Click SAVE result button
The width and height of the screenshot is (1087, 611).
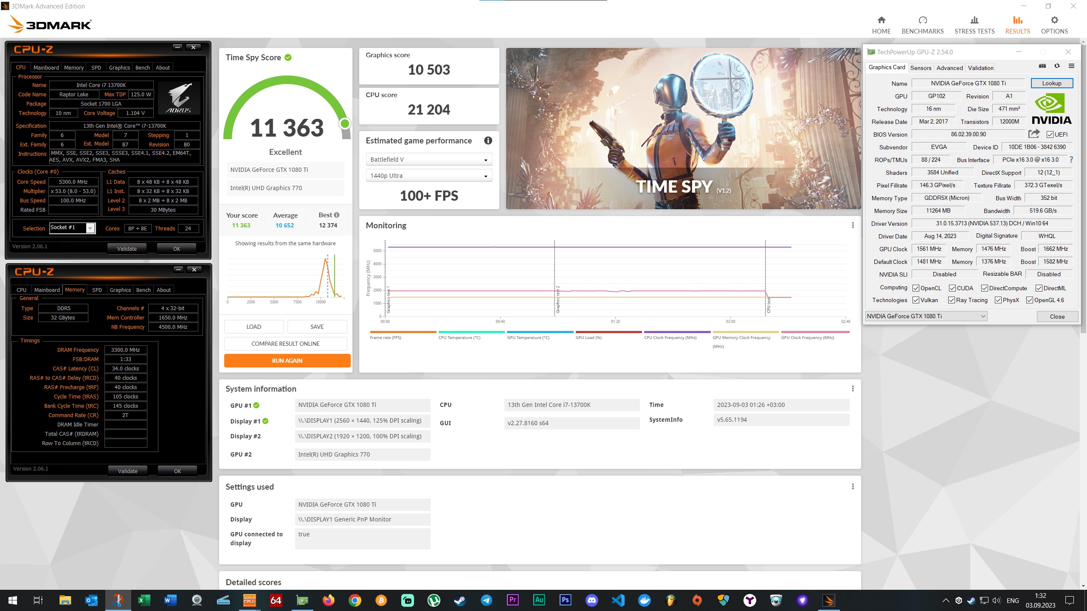coord(317,327)
